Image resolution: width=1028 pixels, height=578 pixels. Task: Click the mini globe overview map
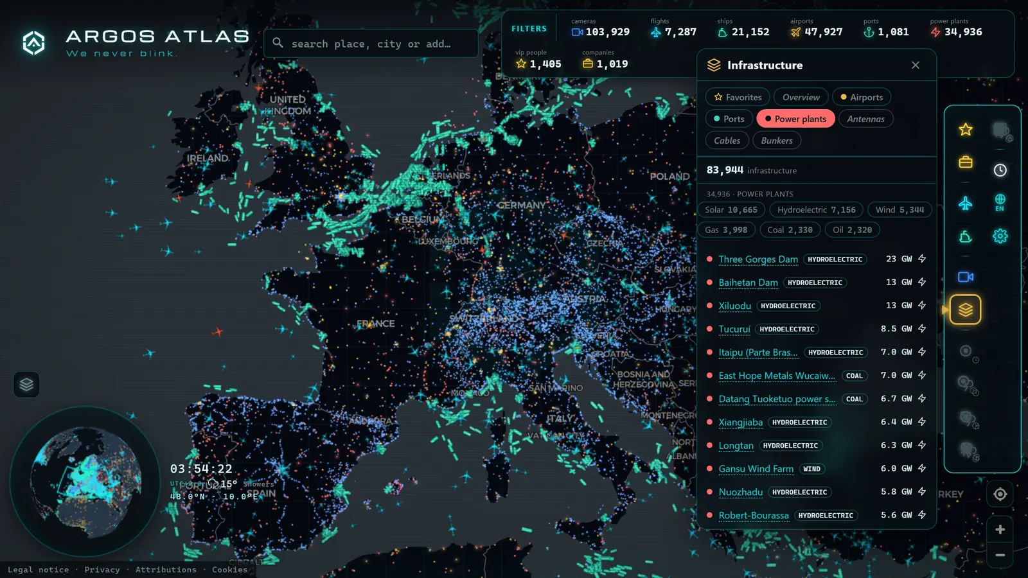pyautogui.click(x=85, y=482)
